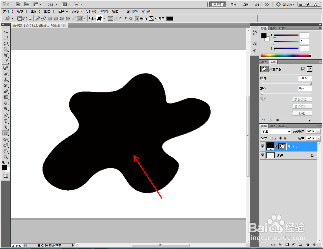Open the 图层(L) menu
This screenshot has width=323, height=249.
(x=49, y=11)
